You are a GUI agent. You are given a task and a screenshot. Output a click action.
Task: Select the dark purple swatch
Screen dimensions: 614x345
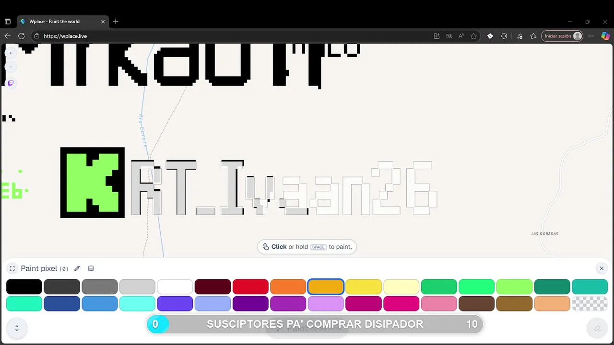pos(250,304)
